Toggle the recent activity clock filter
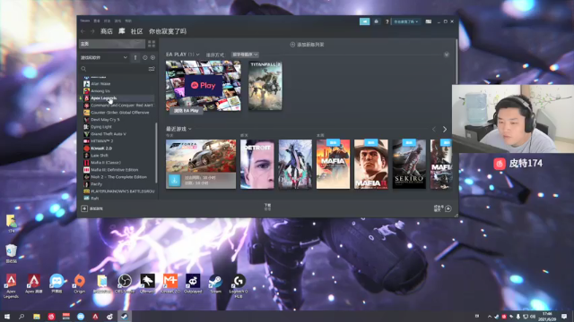 [145, 57]
